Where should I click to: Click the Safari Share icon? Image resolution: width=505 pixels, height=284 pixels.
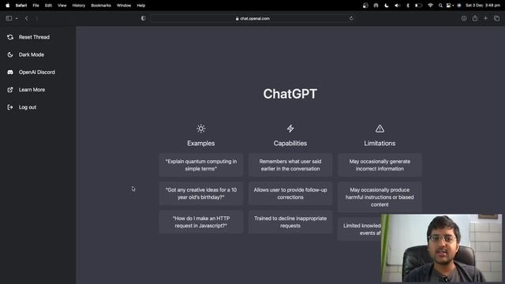point(475,18)
